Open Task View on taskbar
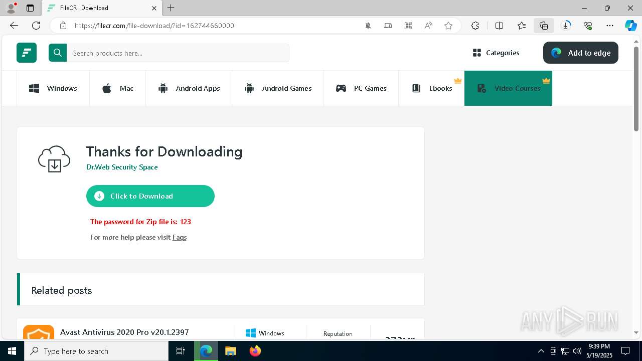The image size is (642, 361). pos(181,351)
